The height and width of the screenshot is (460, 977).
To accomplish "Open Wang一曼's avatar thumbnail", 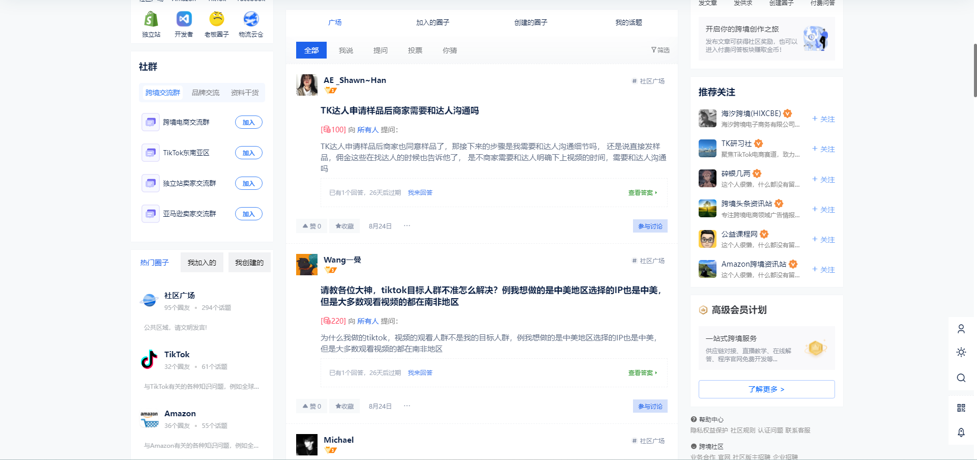I will click(x=307, y=265).
